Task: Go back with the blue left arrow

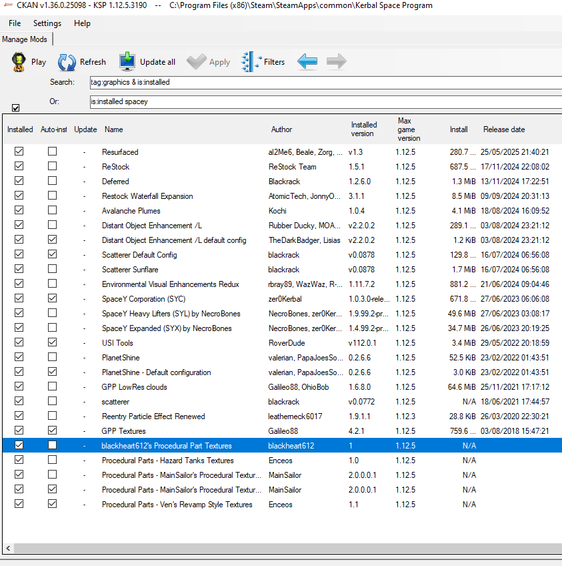Action: 307,61
